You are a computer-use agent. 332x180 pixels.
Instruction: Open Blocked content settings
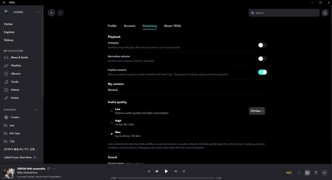(113, 90)
